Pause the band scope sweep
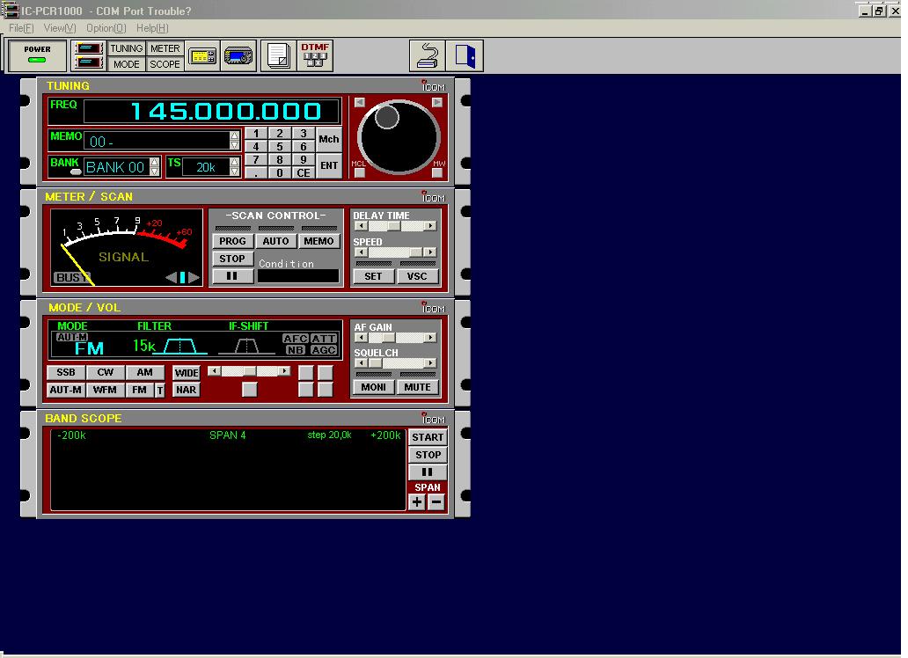The height and width of the screenshot is (658, 908). (x=428, y=472)
